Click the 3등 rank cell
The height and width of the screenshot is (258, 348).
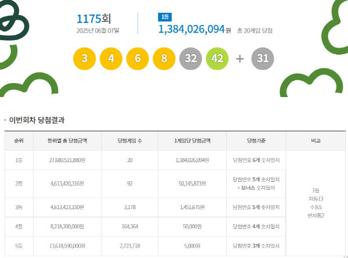pos(19,207)
